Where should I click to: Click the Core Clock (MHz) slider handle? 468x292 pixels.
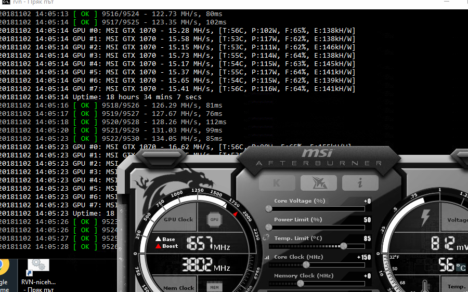pyautogui.click(x=306, y=265)
